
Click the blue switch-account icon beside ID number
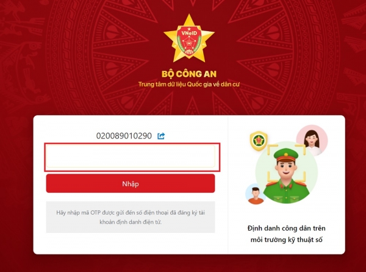click(161, 136)
